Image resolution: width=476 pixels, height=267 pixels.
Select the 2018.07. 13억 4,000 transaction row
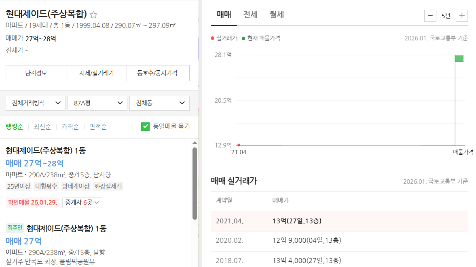[339, 260]
